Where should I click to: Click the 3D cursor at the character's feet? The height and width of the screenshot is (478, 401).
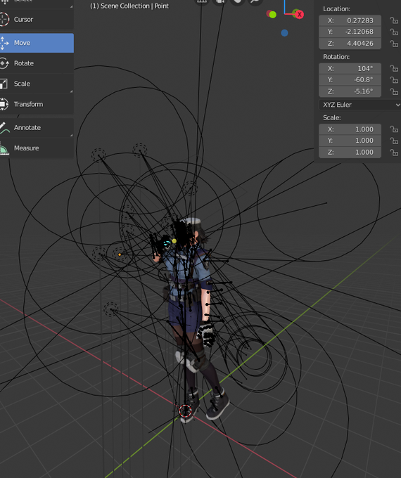click(x=185, y=411)
